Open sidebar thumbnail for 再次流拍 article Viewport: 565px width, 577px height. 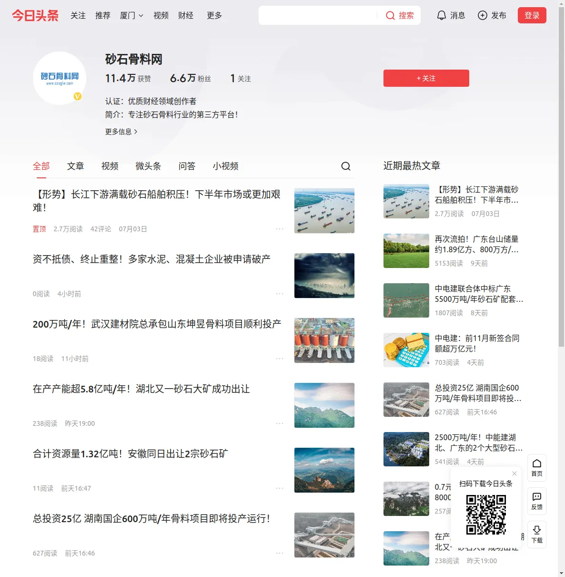tap(406, 251)
